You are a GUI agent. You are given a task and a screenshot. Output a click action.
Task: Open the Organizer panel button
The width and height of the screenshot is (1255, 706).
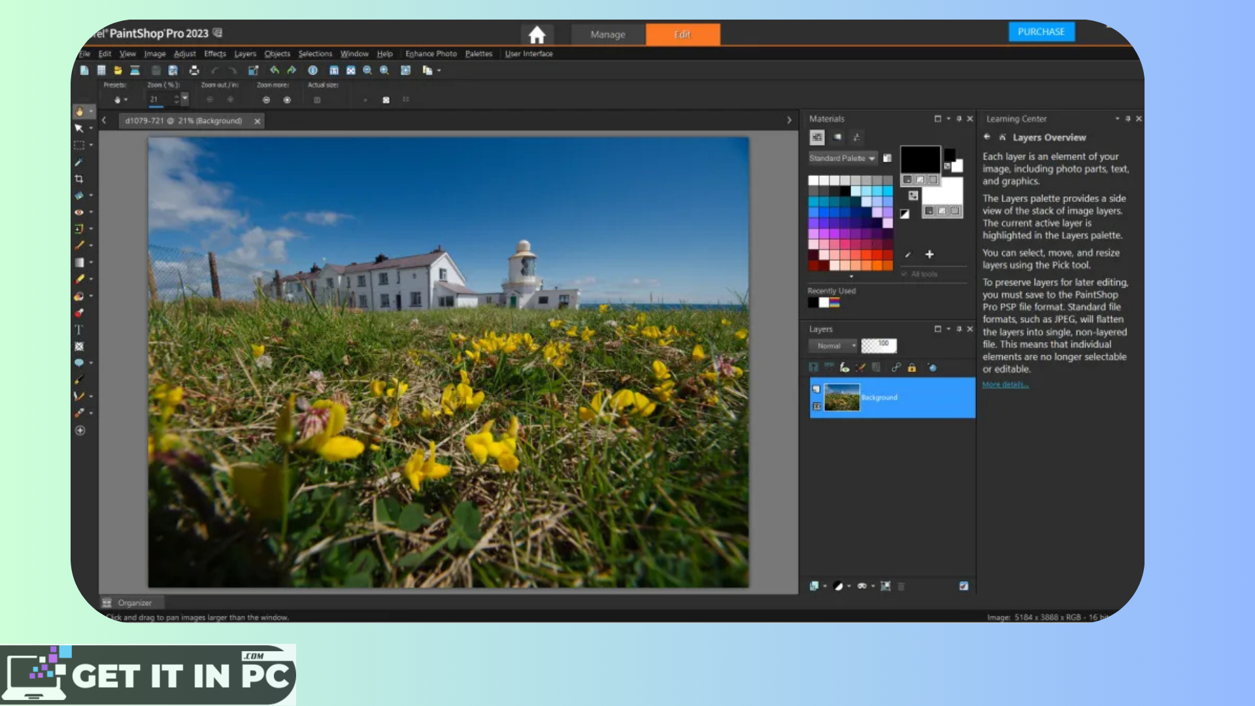tap(131, 603)
